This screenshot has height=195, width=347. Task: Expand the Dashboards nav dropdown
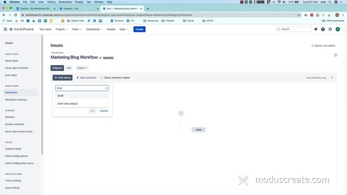coord(94,29)
